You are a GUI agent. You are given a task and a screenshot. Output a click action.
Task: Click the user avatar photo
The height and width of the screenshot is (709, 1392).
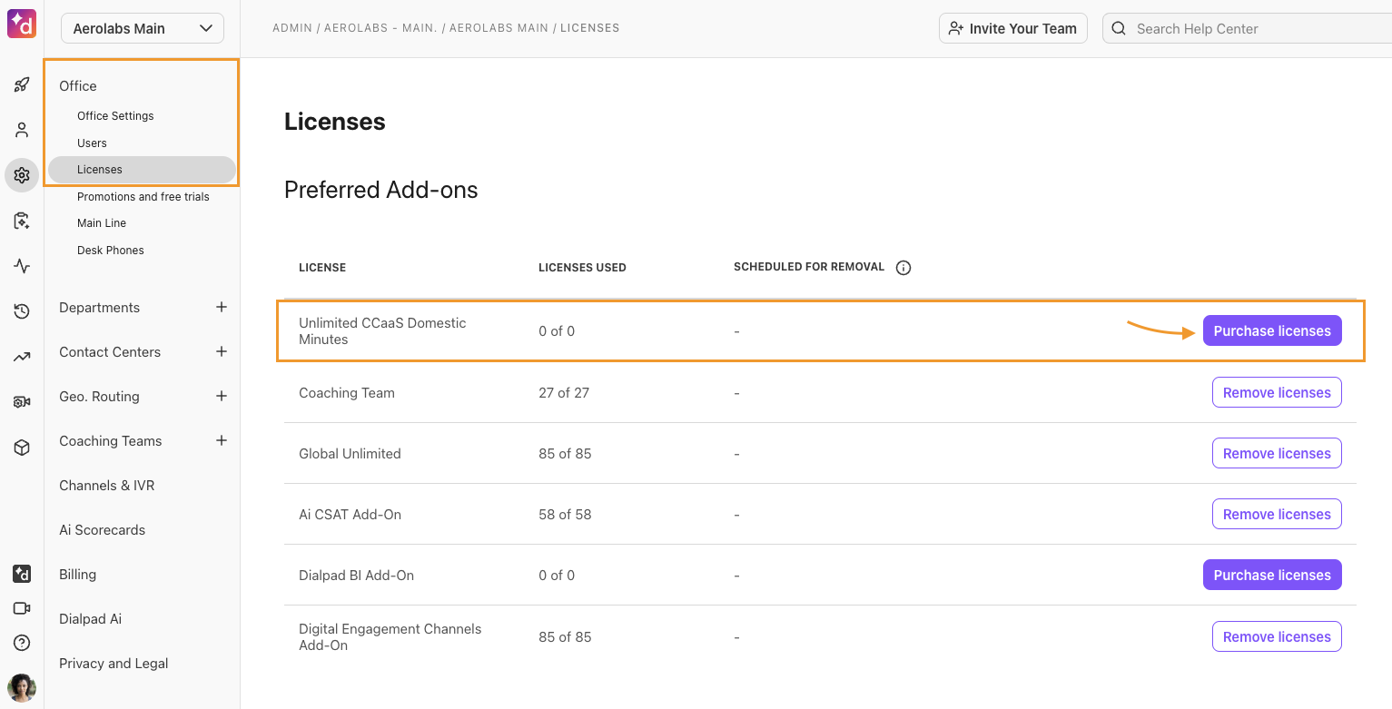pyautogui.click(x=22, y=688)
